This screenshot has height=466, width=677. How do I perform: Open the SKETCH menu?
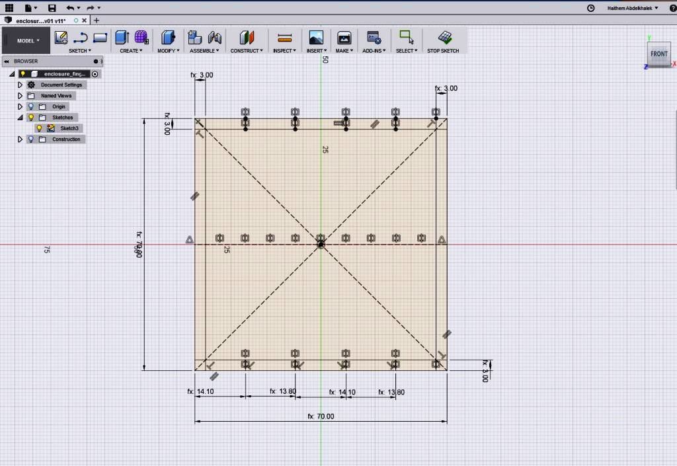80,51
